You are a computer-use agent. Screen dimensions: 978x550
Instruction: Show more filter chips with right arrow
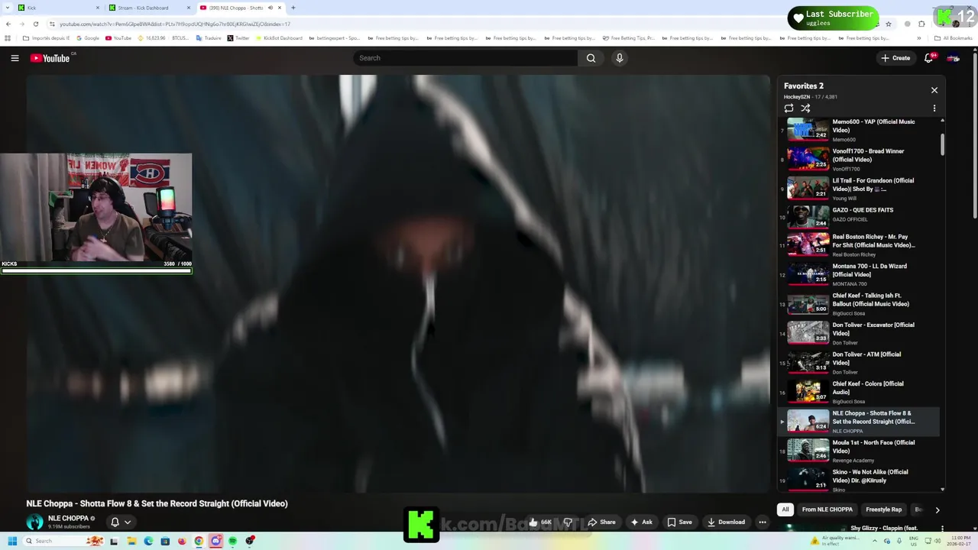(938, 510)
